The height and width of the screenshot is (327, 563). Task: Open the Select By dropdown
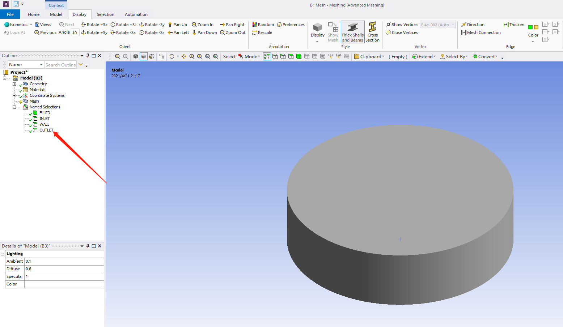click(454, 56)
